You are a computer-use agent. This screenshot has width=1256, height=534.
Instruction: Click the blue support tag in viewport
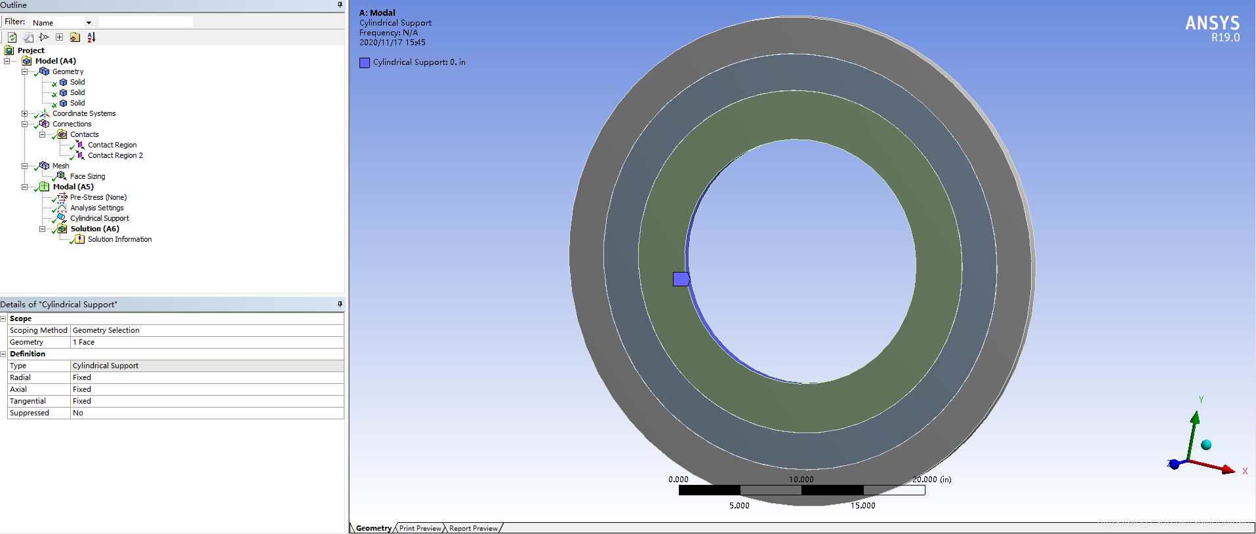[x=681, y=279]
